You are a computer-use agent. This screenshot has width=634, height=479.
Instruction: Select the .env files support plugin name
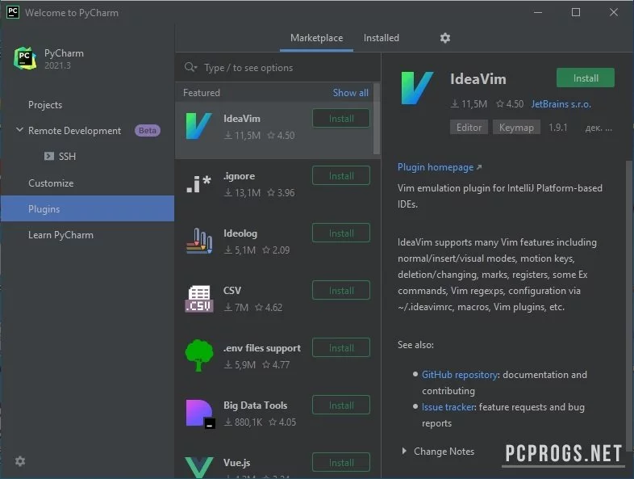point(262,348)
